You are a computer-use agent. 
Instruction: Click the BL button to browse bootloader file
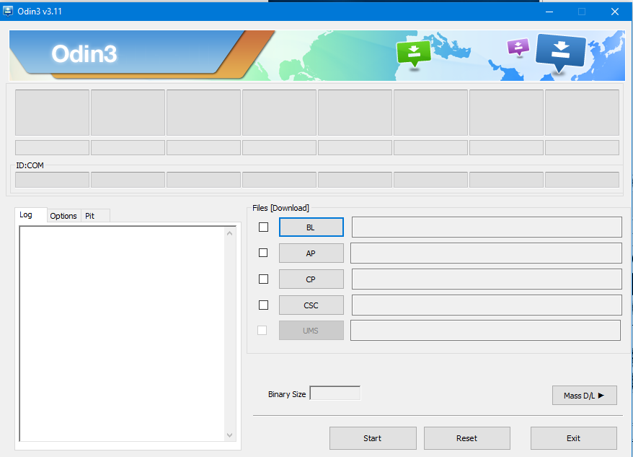(311, 227)
